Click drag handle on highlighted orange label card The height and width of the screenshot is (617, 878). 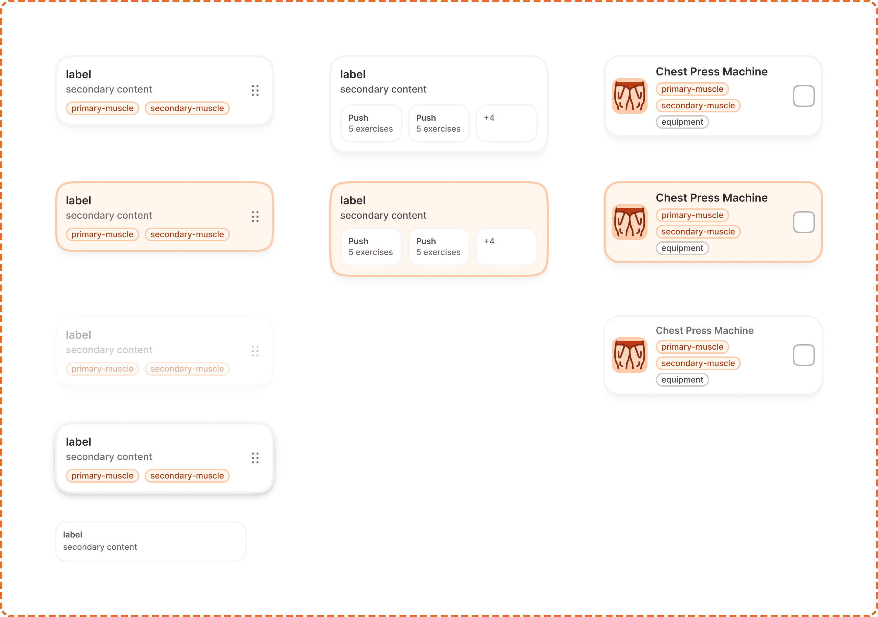point(255,217)
